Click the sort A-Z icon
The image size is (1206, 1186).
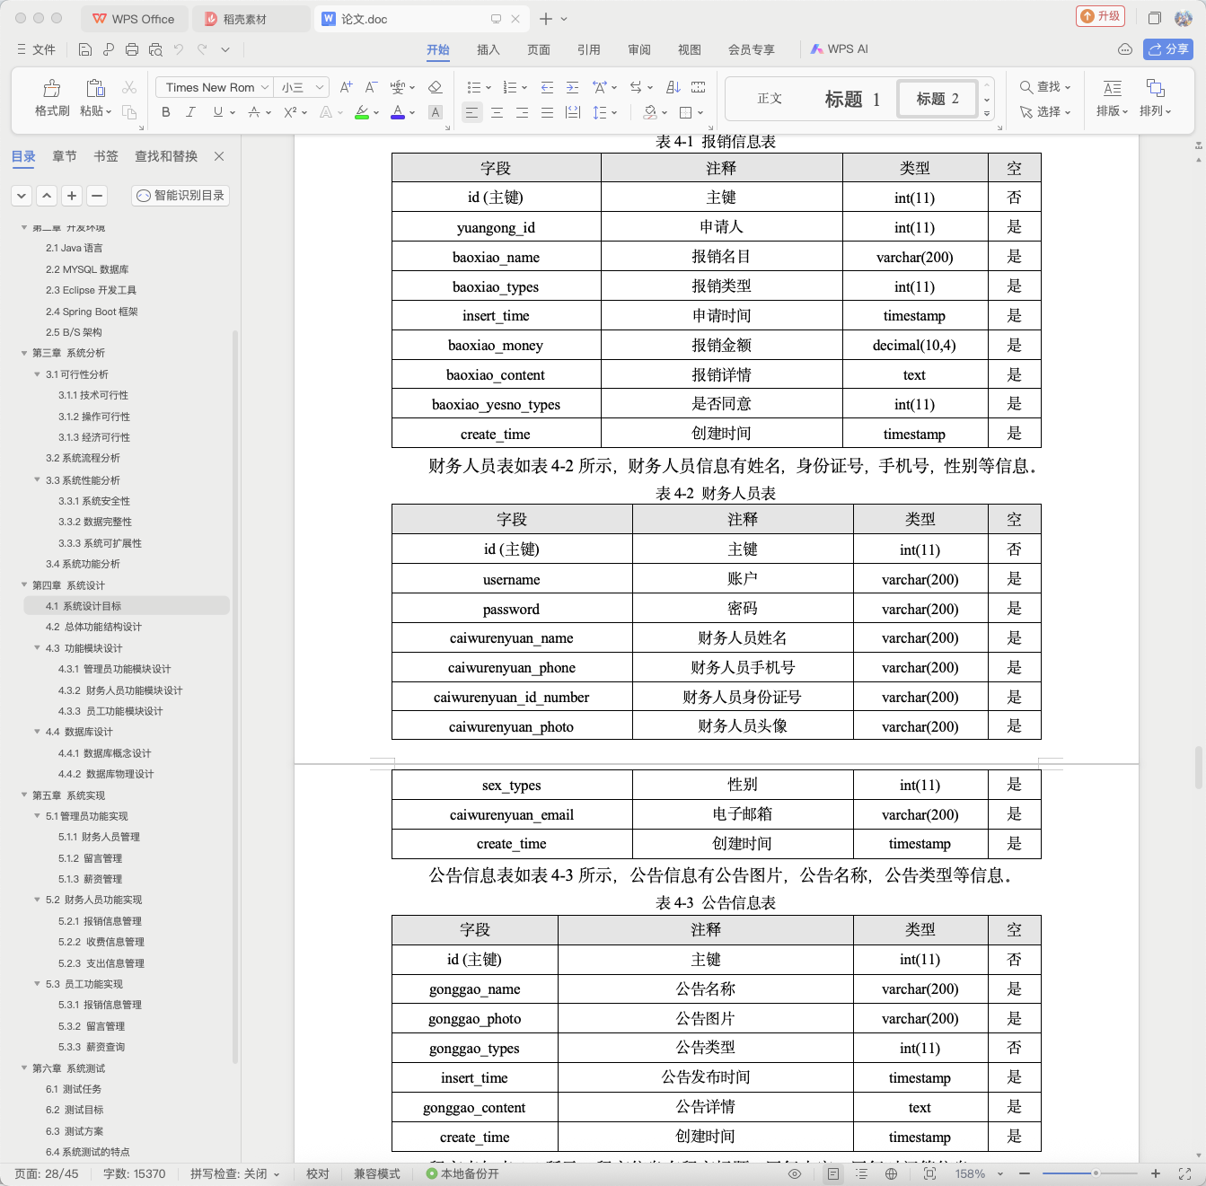pyautogui.click(x=673, y=87)
